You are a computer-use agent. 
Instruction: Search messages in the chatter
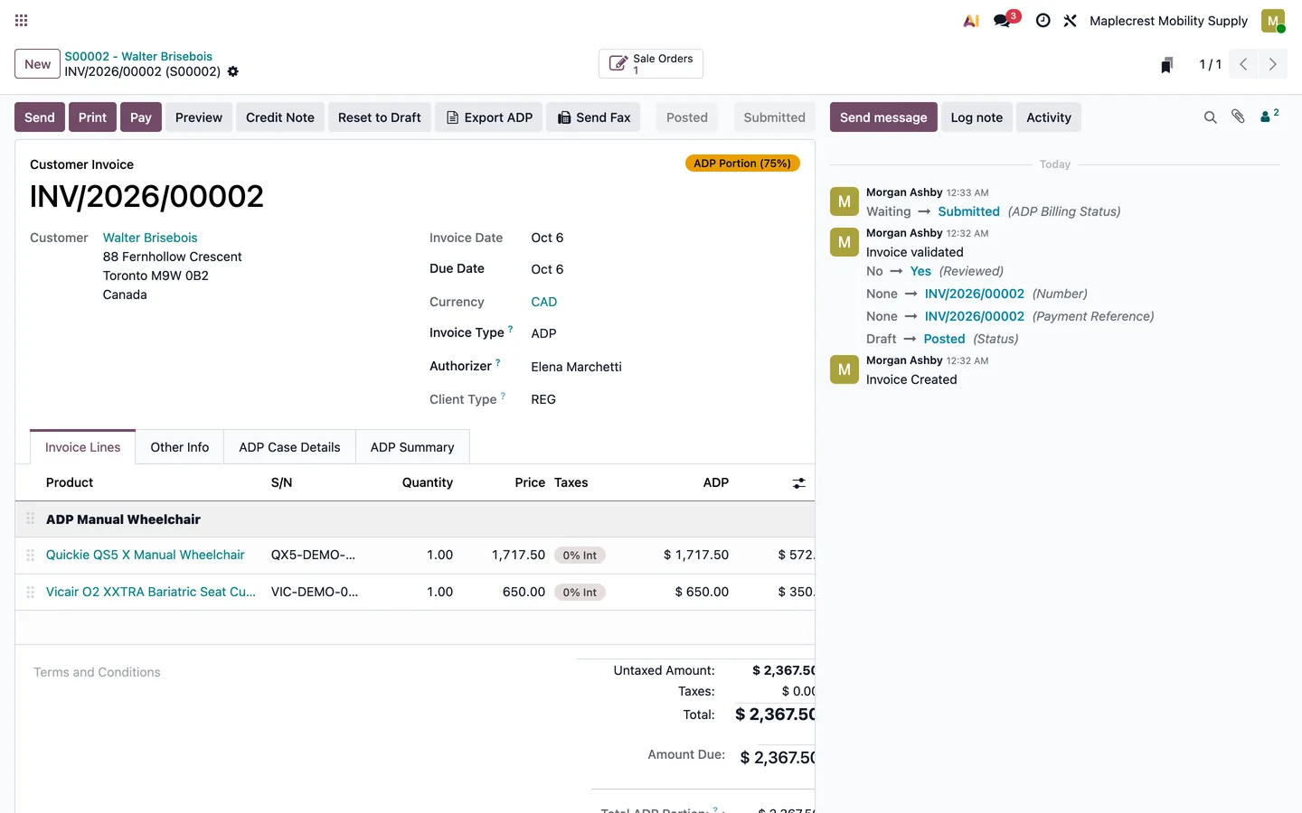coord(1210,117)
